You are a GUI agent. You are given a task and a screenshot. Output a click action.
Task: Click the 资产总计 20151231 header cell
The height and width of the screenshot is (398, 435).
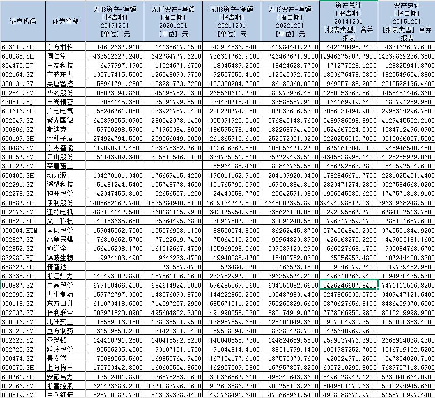(x=407, y=21)
